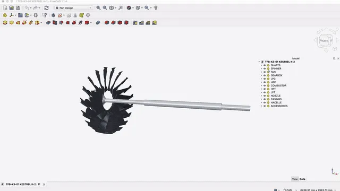Click the Boolean operation icon
The image size is (340, 191).
[98, 22]
